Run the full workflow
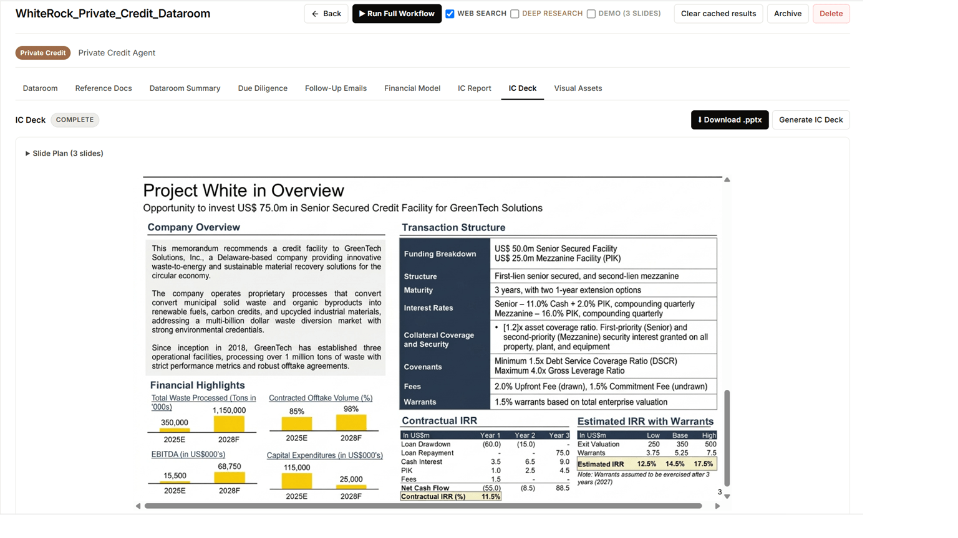The image size is (958, 538). click(397, 14)
